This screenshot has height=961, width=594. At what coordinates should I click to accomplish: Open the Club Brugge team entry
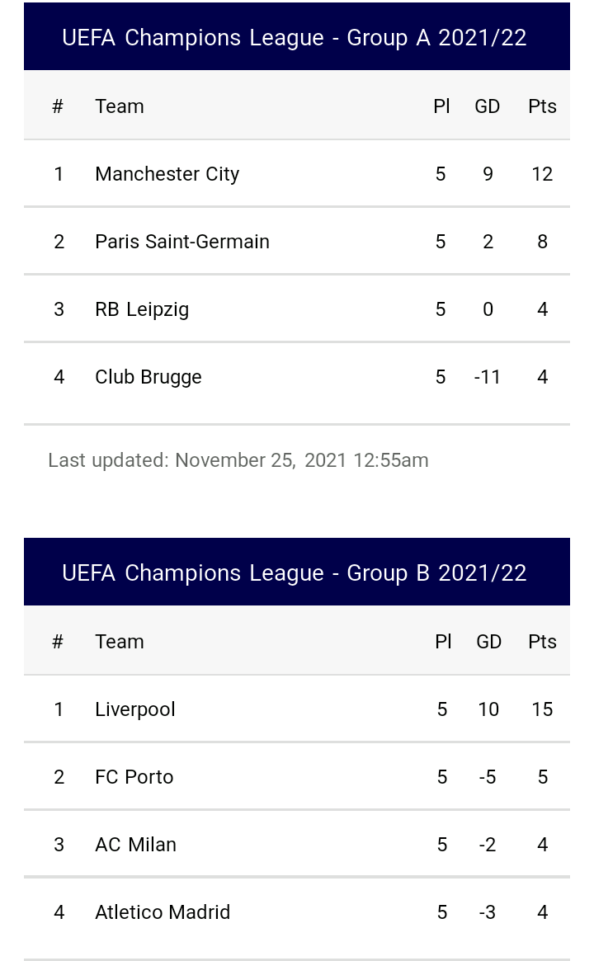(x=148, y=377)
